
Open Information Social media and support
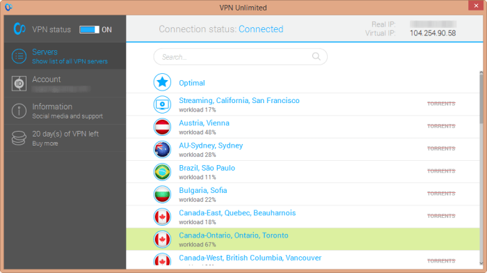(65, 111)
